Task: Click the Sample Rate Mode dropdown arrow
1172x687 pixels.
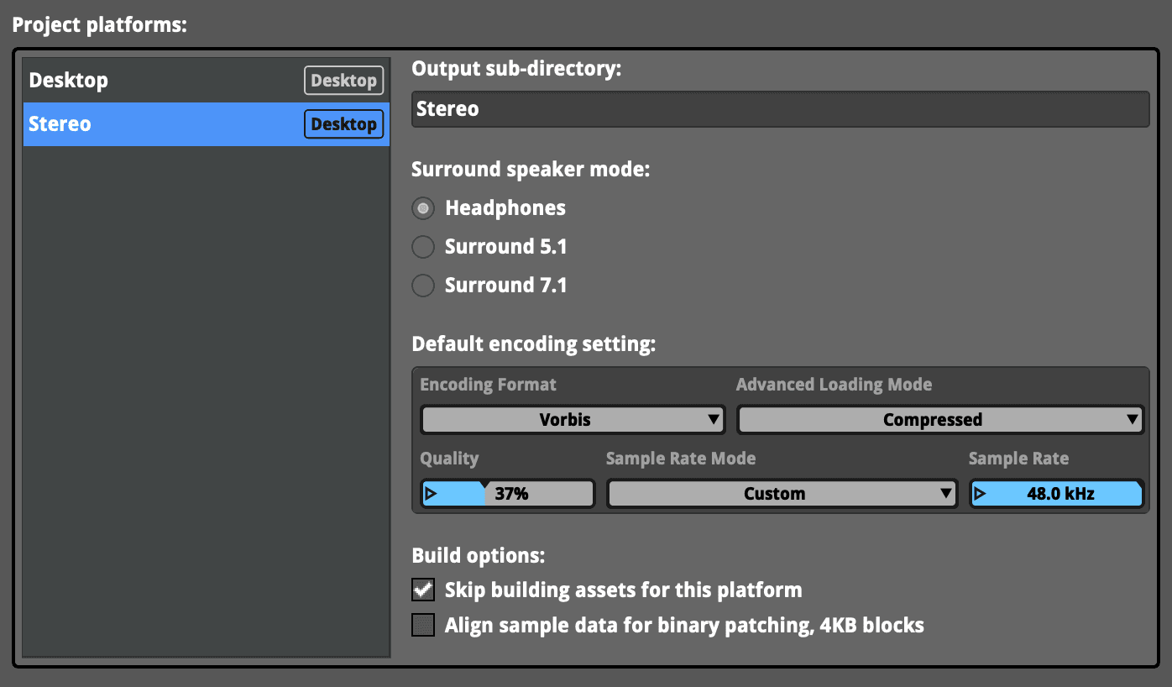Action: click(946, 494)
